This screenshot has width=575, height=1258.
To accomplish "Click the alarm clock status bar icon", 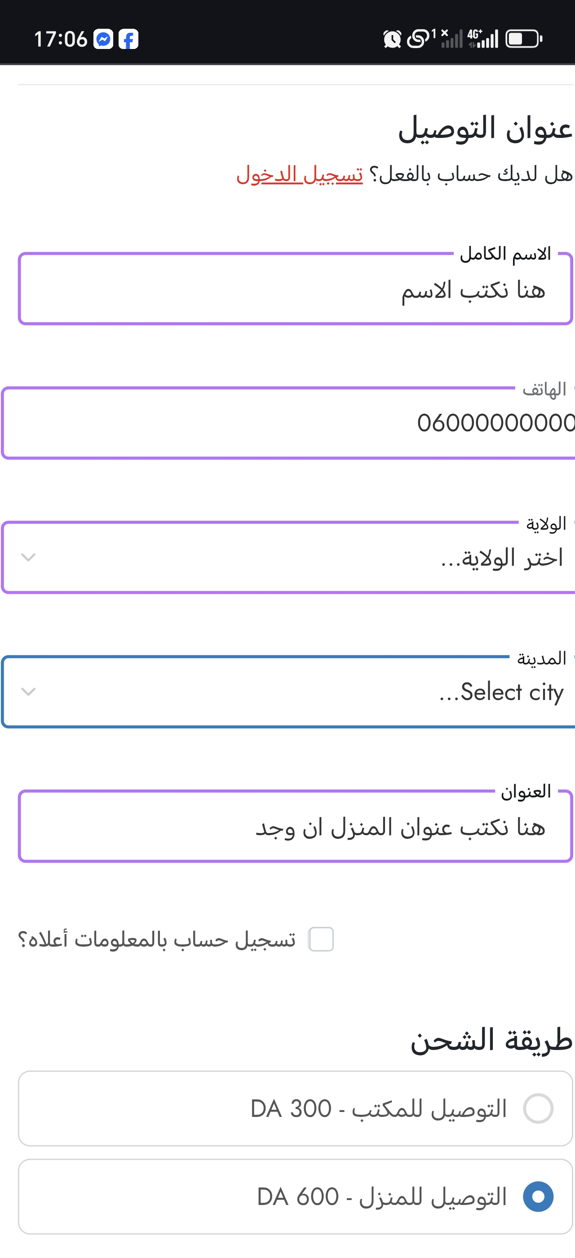I will 393,39.
